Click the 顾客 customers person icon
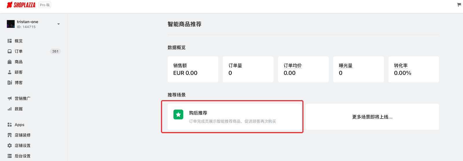Image resolution: width=463 pixels, height=161 pixels. tap(10, 72)
